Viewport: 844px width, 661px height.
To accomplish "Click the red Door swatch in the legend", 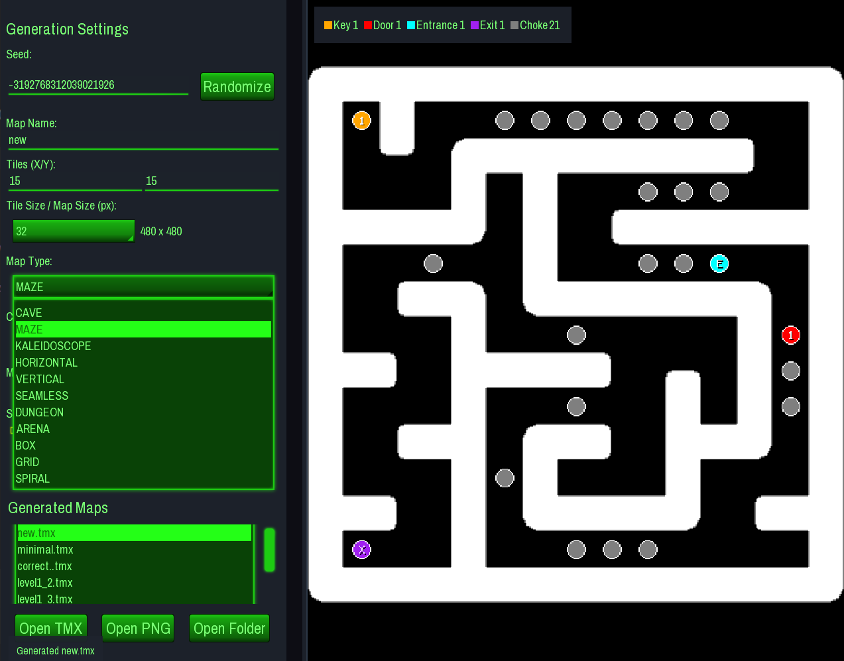I will pos(368,25).
